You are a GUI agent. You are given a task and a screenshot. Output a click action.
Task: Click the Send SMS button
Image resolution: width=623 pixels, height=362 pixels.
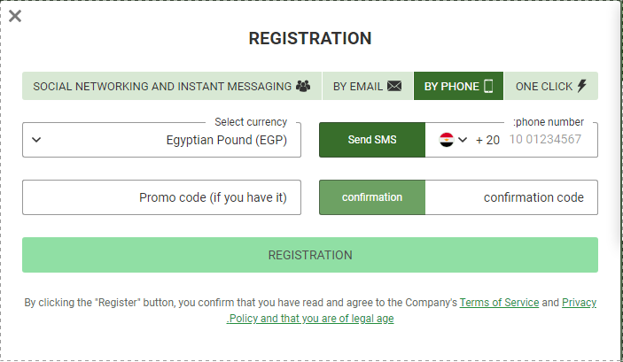click(372, 140)
